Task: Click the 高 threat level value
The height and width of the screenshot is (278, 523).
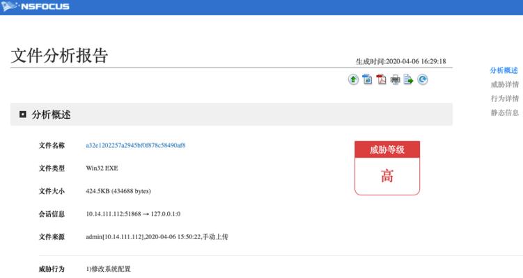Action: (387, 176)
